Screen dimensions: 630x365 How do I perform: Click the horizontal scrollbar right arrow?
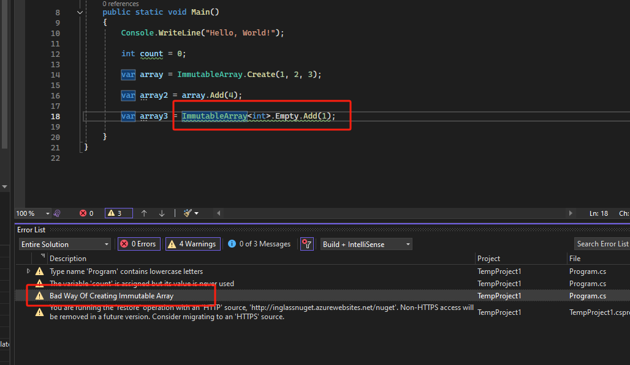coord(571,213)
